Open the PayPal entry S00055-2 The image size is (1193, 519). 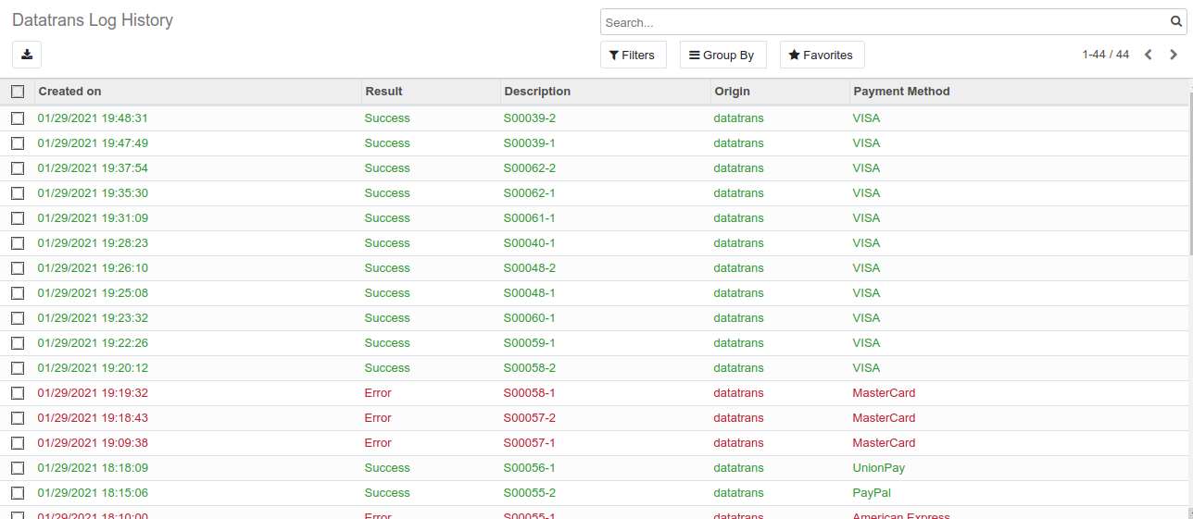529,493
